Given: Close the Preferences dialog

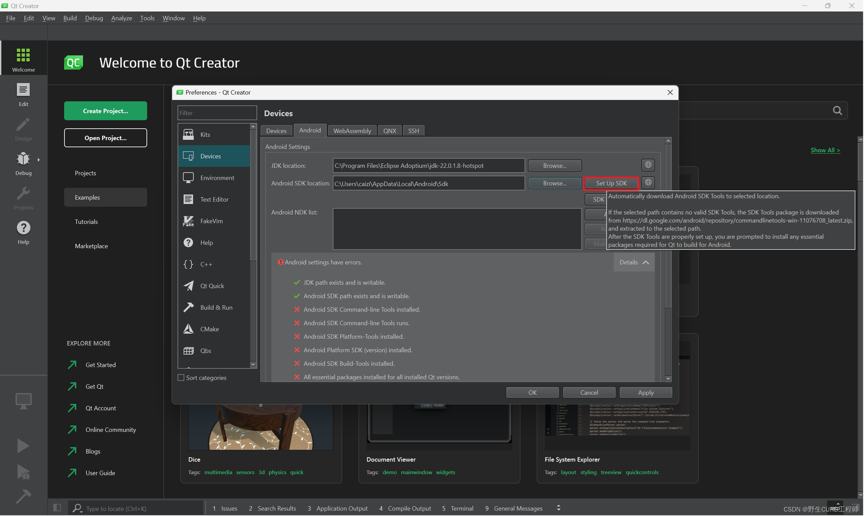Looking at the screenshot, I should [x=670, y=93].
